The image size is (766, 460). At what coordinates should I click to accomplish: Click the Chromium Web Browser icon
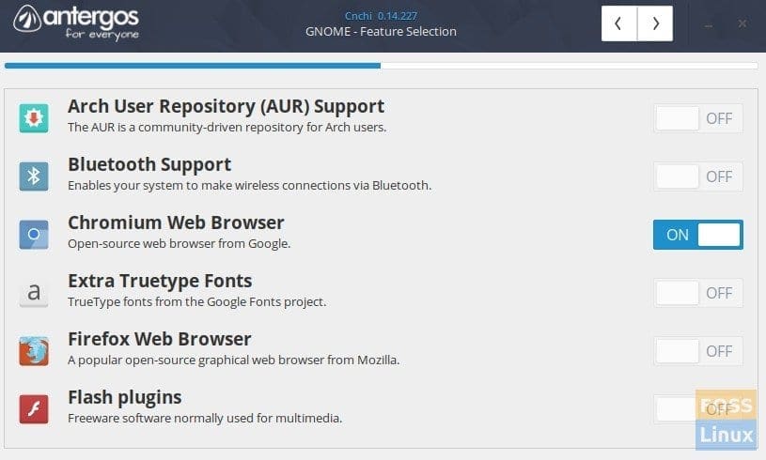pyautogui.click(x=34, y=235)
